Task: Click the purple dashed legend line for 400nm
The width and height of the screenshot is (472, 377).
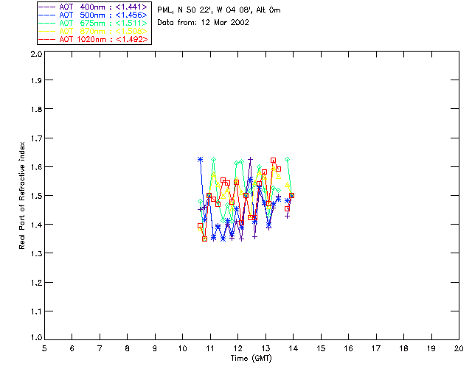Action: pyautogui.click(x=46, y=7)
